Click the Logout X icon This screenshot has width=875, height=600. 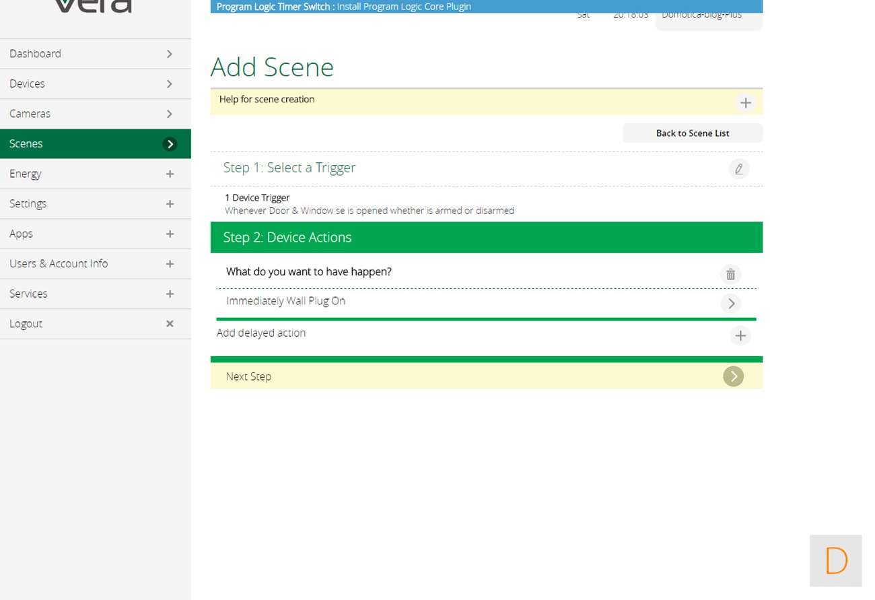[170, 324]
